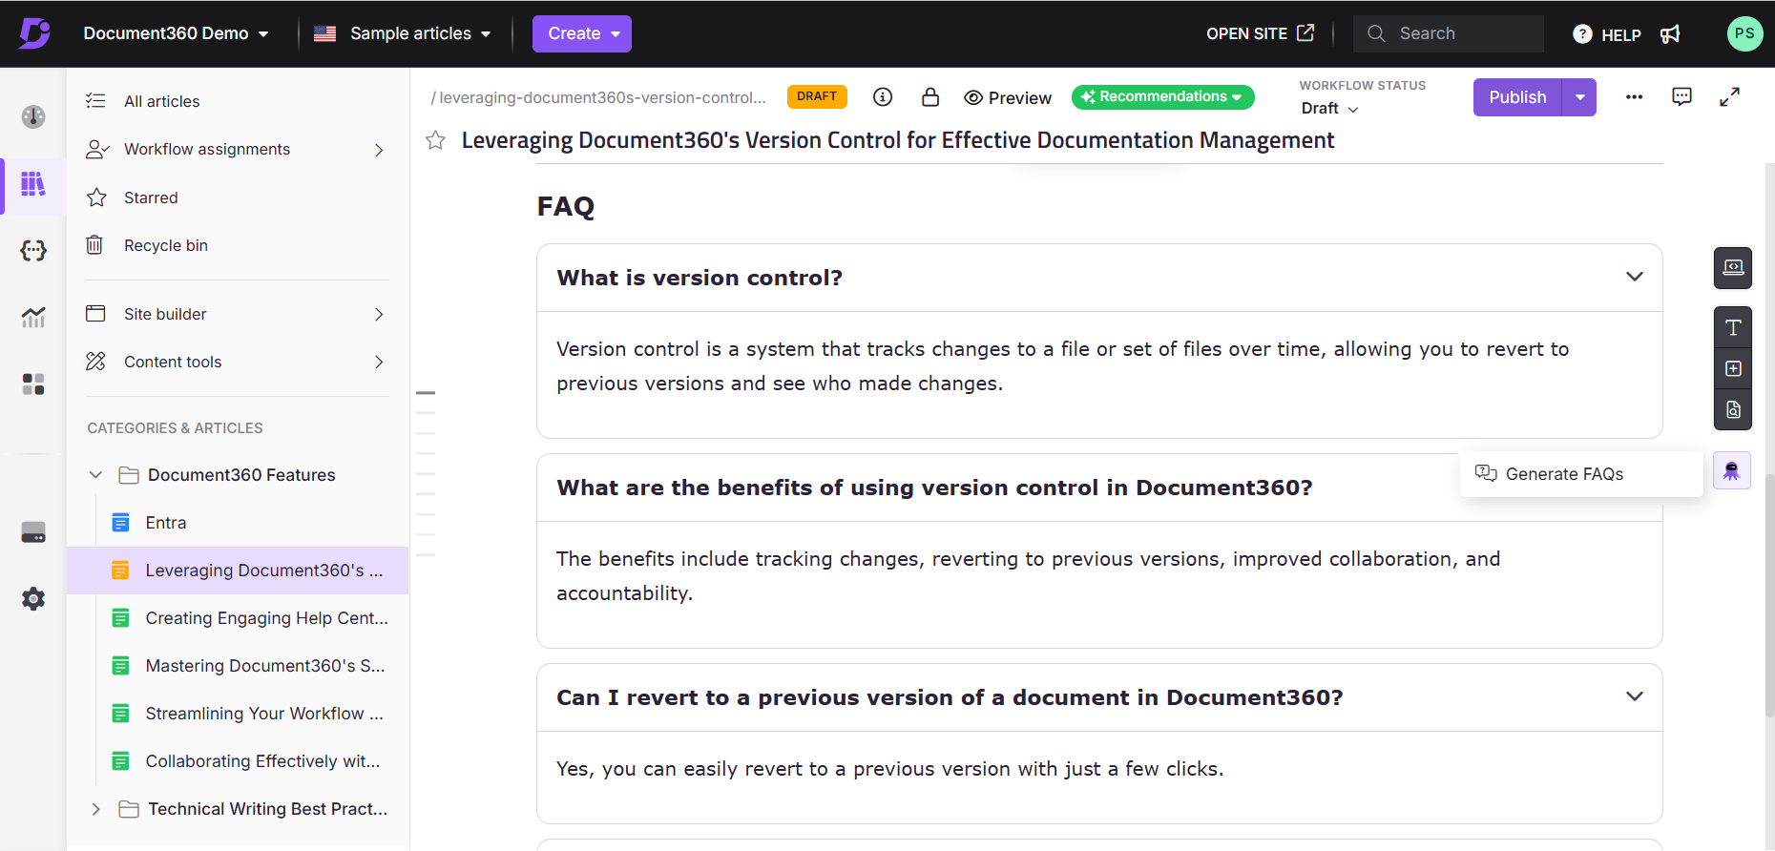The height and width of the screenshot is (851, 1775).
Task: Click the article slug URL text
Action: (598, 97)
